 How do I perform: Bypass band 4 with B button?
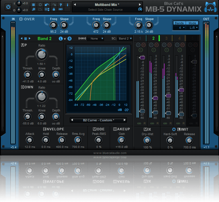click(177, 45)
